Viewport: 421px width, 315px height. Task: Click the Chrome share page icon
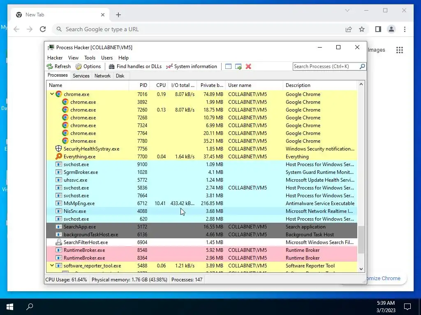click(x=349, y=29)
